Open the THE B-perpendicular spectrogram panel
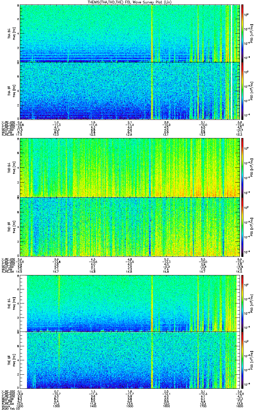This screenshot has width=256, height=411. click(130, 303)
